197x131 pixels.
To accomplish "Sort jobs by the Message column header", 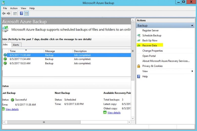I will (x=58, y=51).
